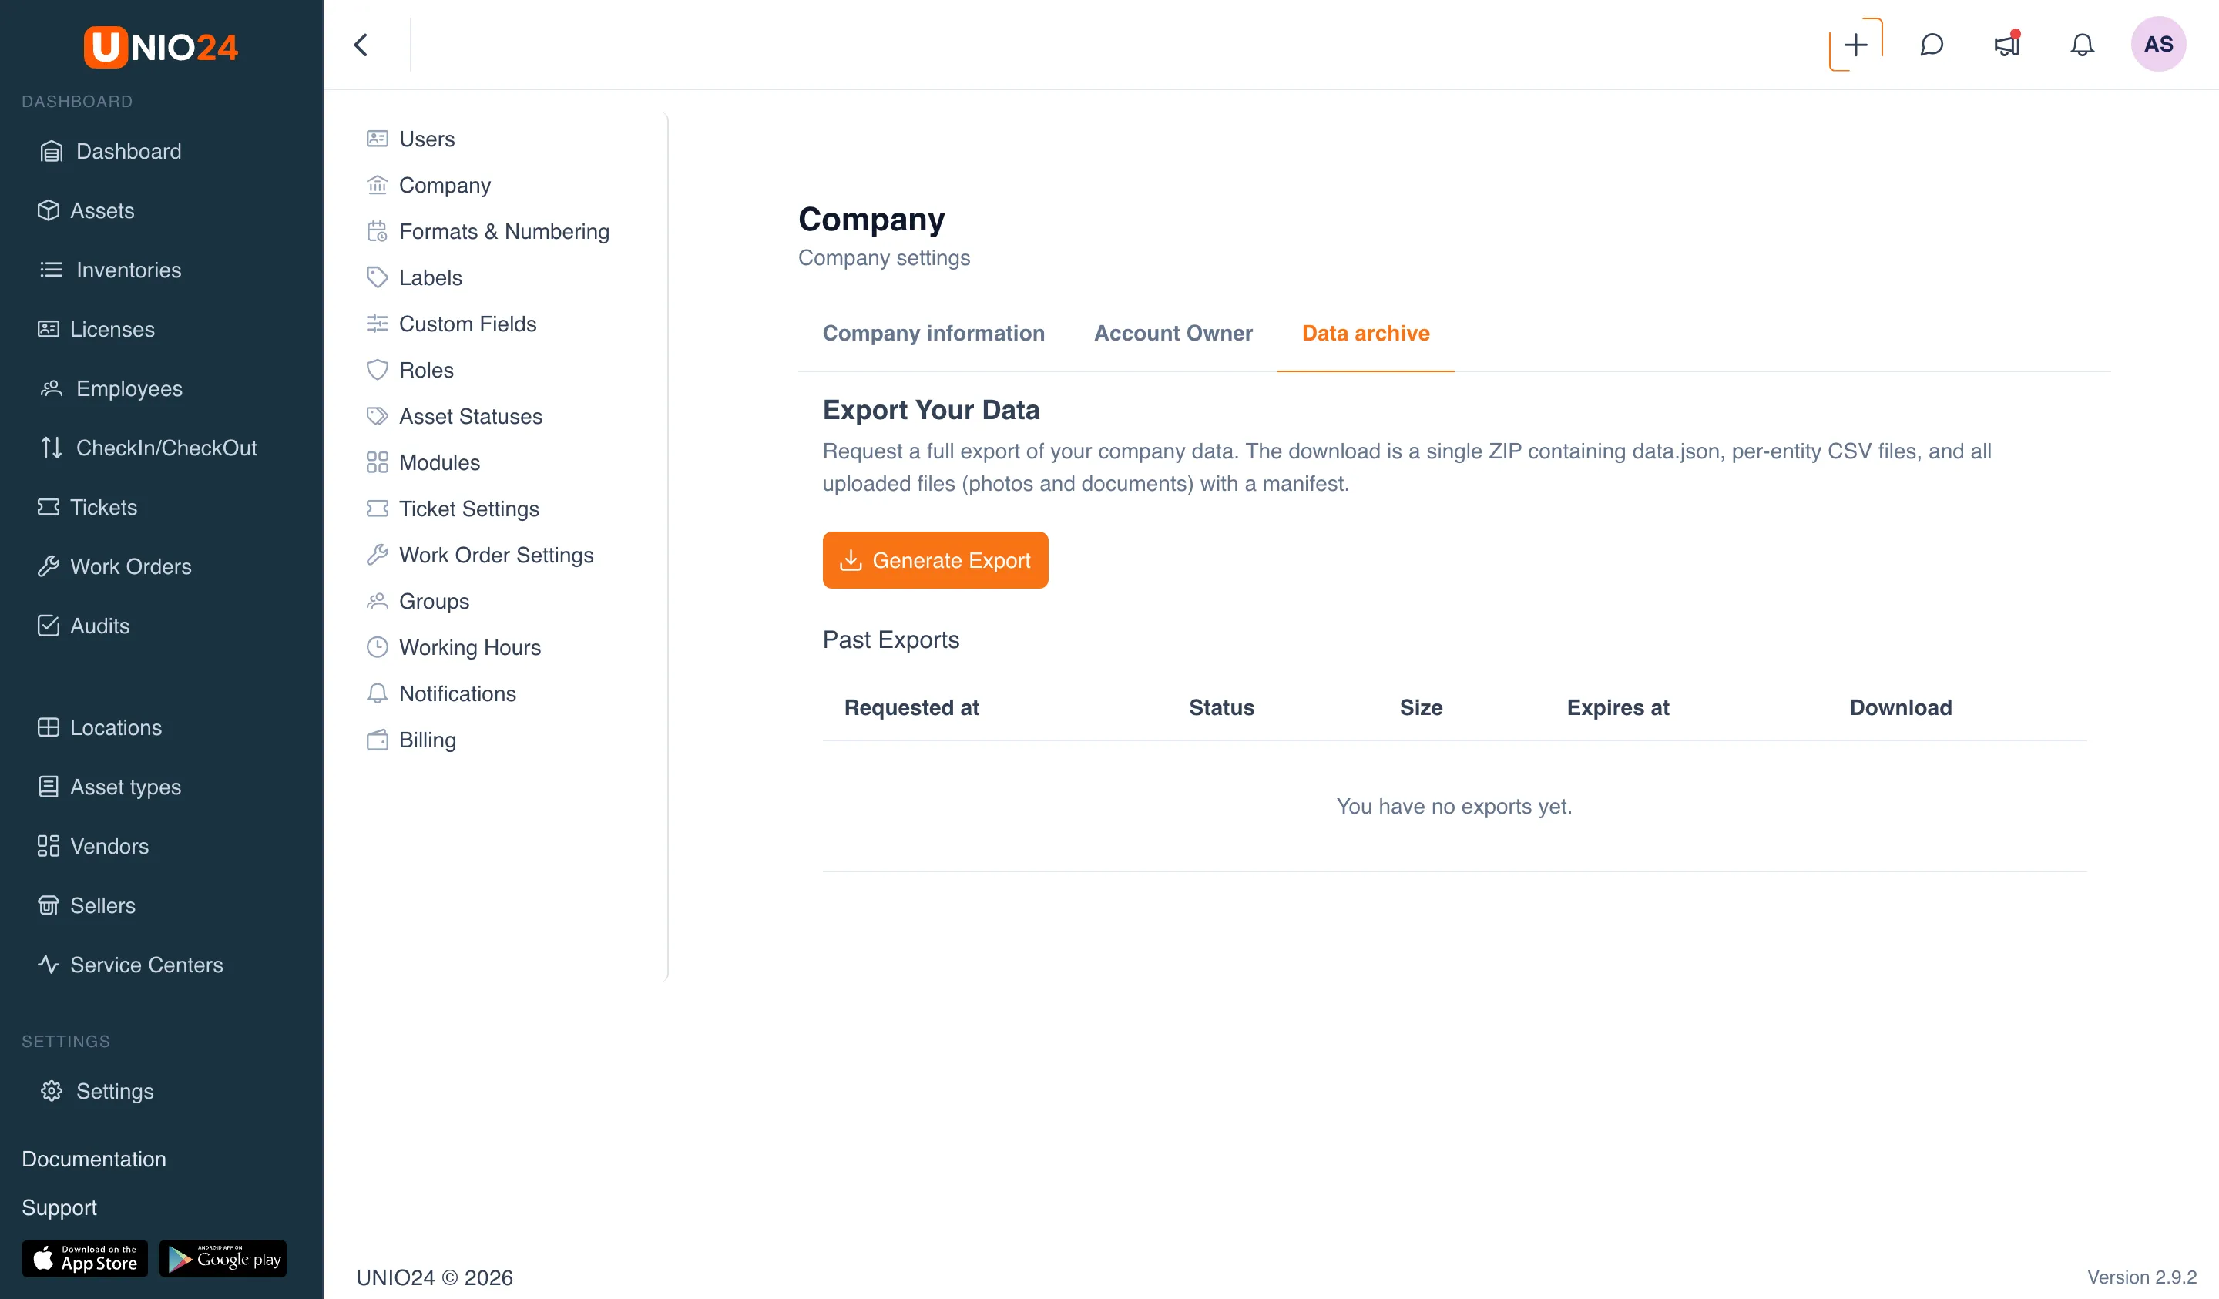The image size is (2219, 1299).
Task: Click the Work Orders wrench icon
Action: point(49,566)
